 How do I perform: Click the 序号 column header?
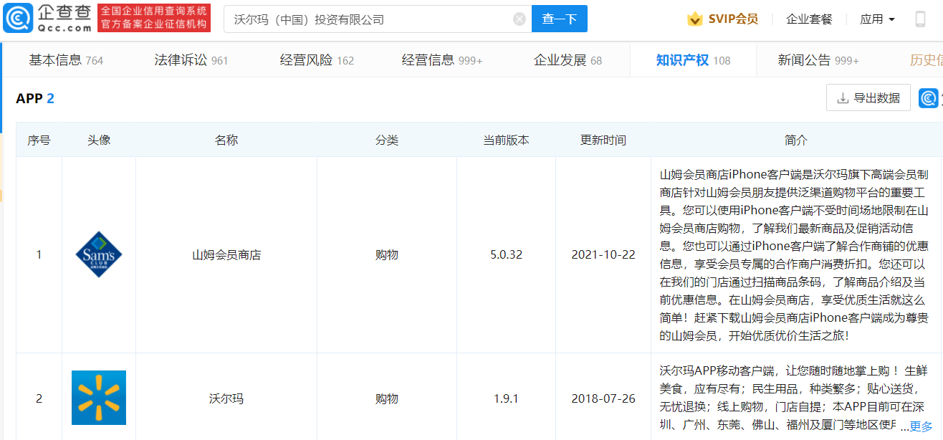pyautogui.click(x=39, y=140)
